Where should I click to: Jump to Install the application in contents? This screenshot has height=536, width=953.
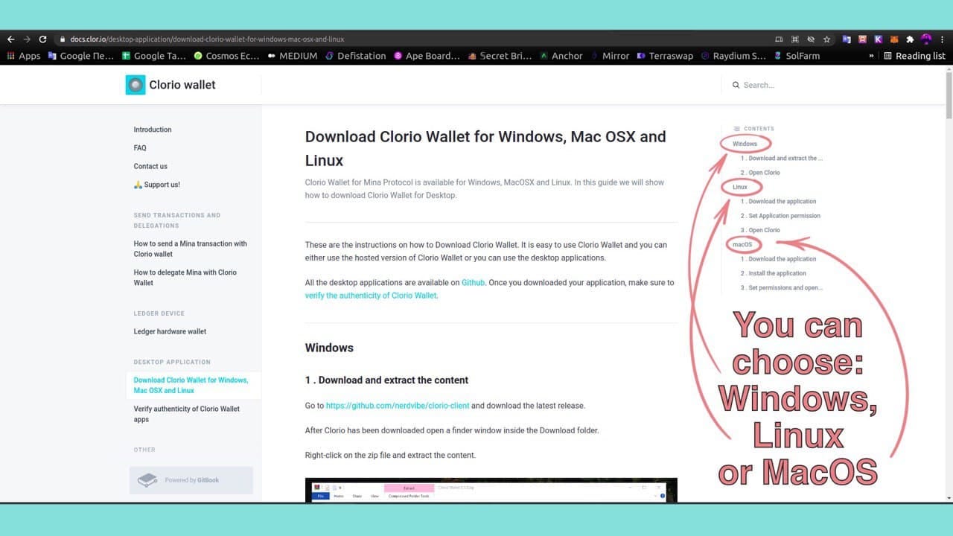(x=773, y=273)
